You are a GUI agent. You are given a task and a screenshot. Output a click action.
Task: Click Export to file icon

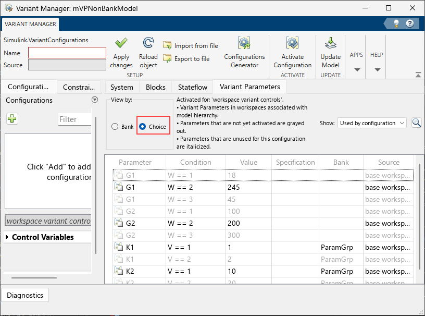[167, 58]
